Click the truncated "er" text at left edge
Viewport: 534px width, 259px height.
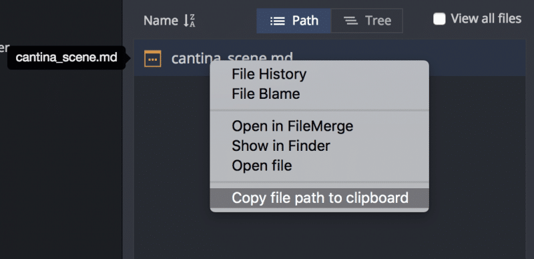tap(5, 47)
